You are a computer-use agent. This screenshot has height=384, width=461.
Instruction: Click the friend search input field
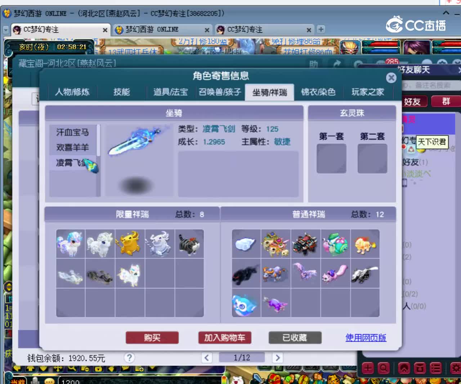click(431, 85)
